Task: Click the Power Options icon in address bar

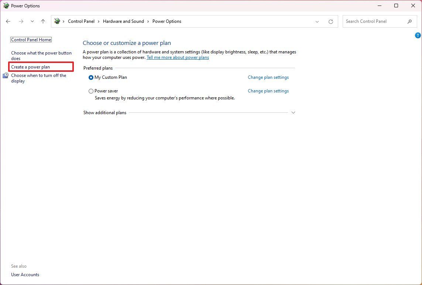Action: 56,21
